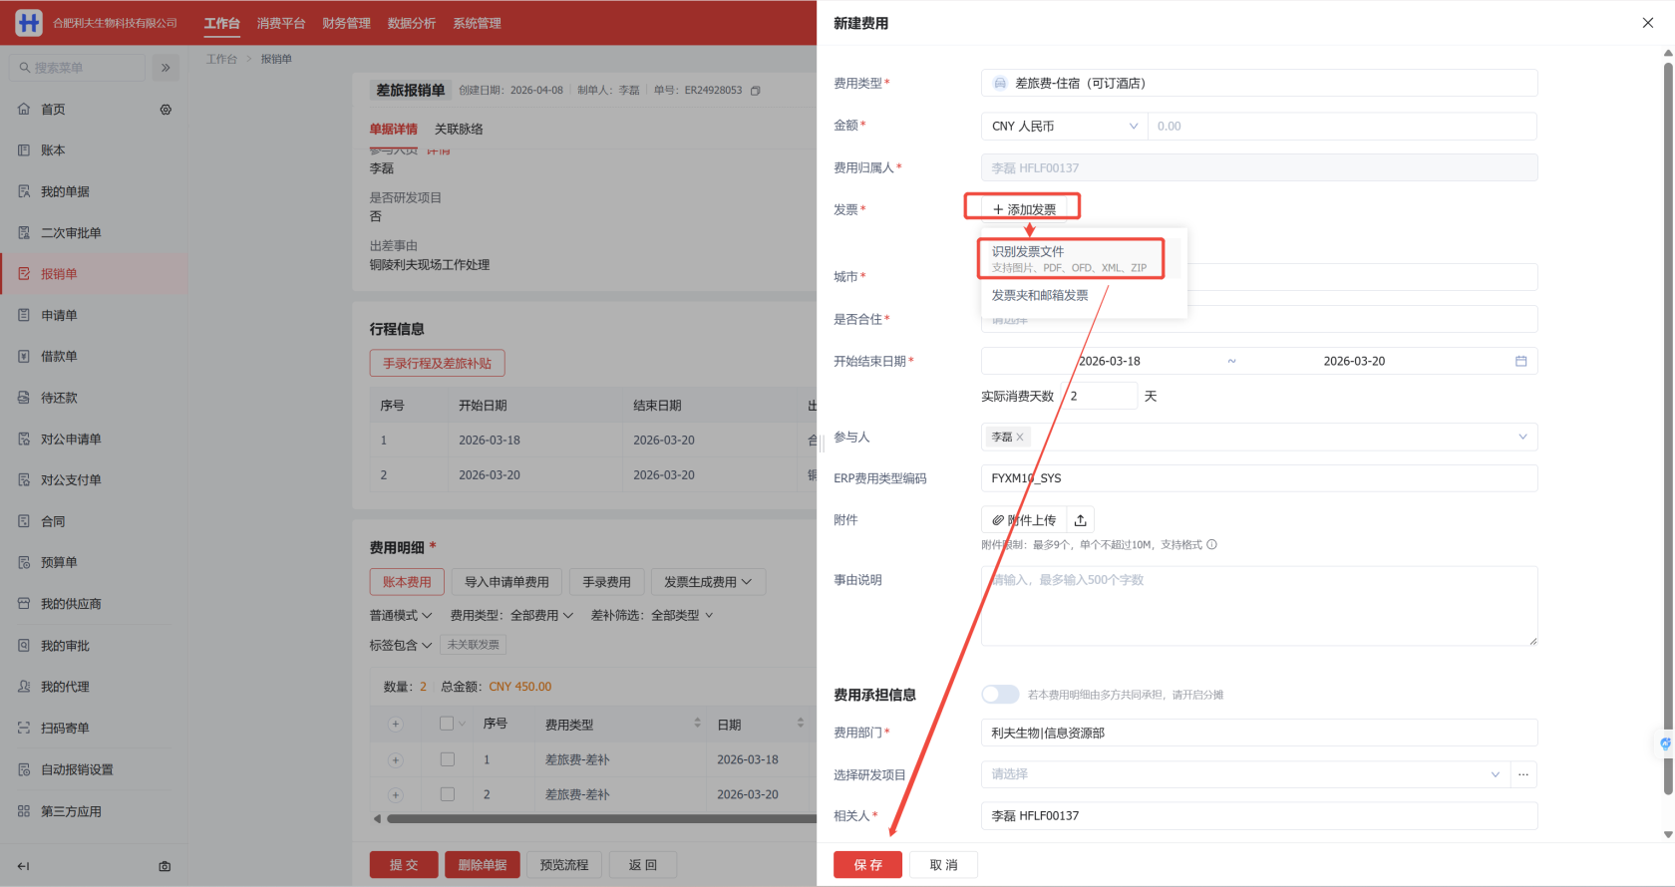The image size is (1675, 887).
Task: Click 添加发票 button
Action: [1024, 209]
